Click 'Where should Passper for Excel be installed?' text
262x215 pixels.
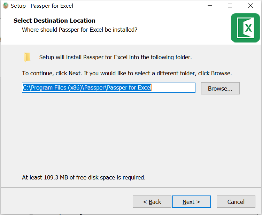tap(79, 30)
